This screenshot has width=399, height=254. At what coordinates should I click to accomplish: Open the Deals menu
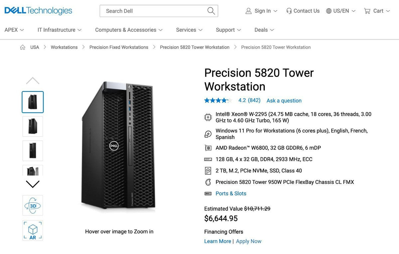click(261, 30)
